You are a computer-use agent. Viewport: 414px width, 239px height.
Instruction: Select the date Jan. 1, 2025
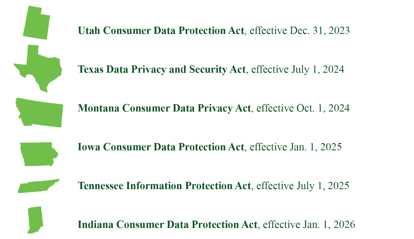click(316, 147)
